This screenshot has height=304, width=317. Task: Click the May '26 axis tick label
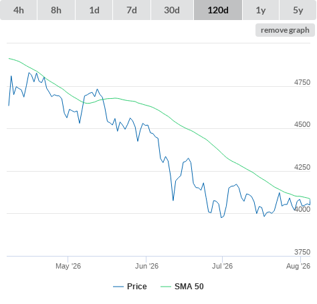coord(68,266)
